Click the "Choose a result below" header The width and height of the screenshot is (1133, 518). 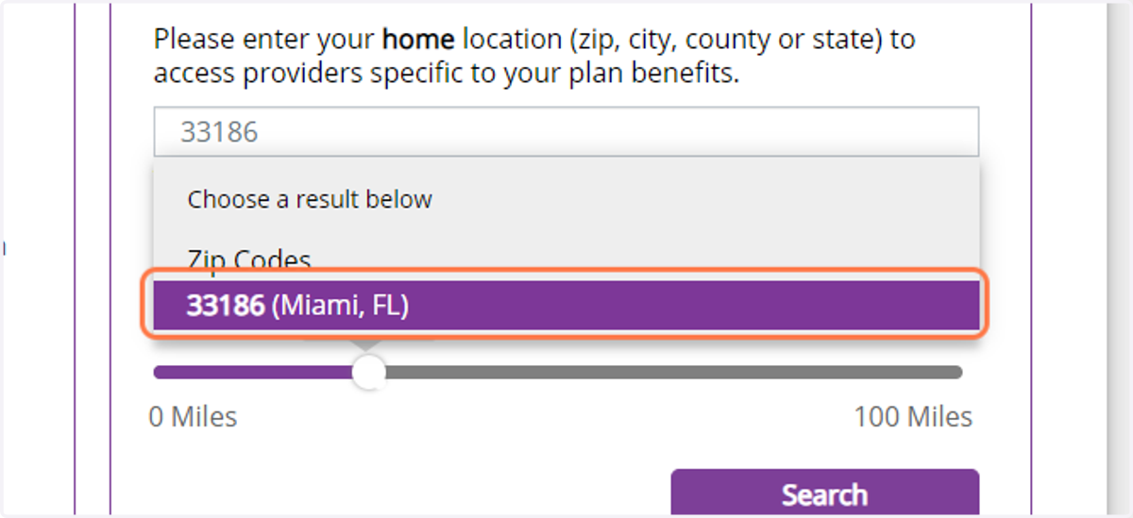click(310, 199)
